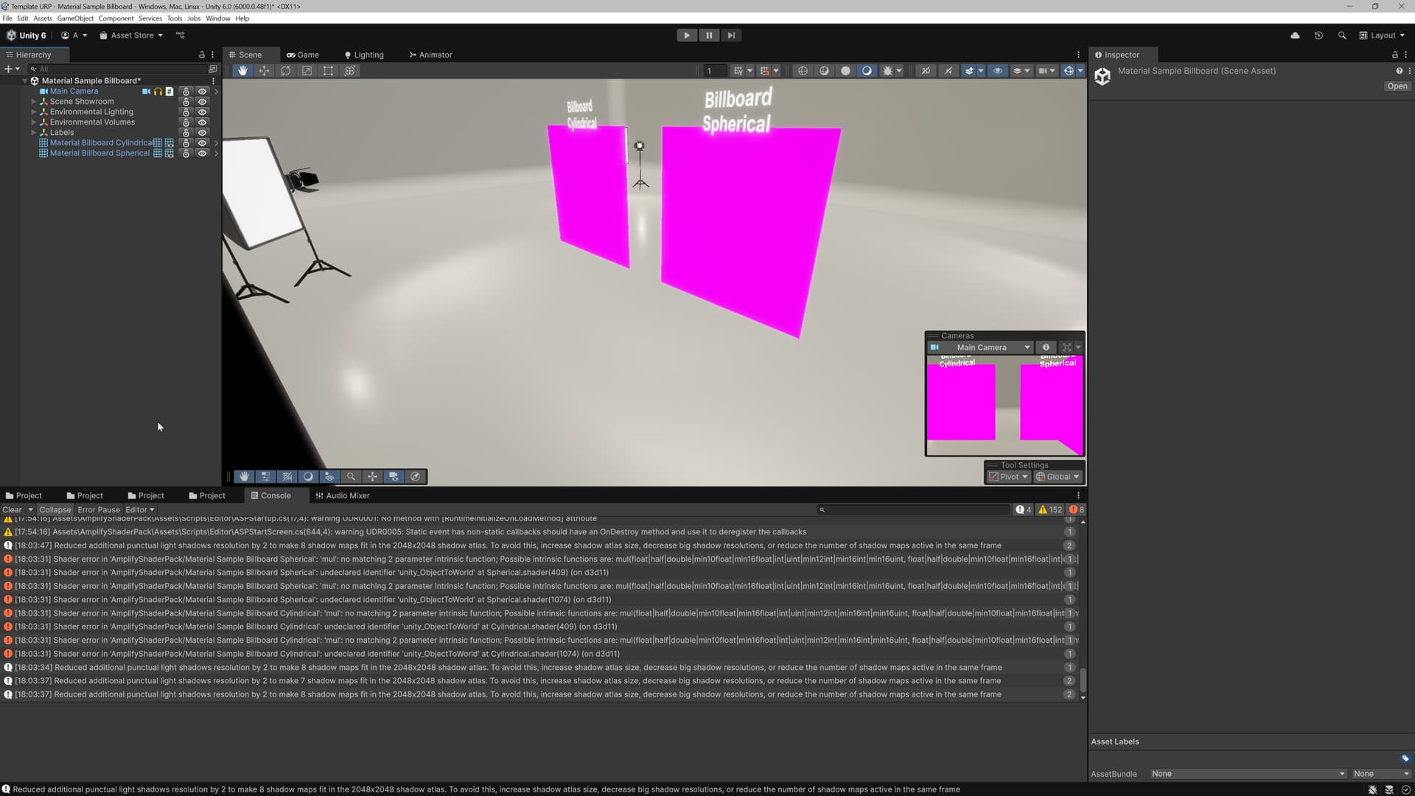
Task: Select the Scale tool in the toolbar
Action: 307,71
